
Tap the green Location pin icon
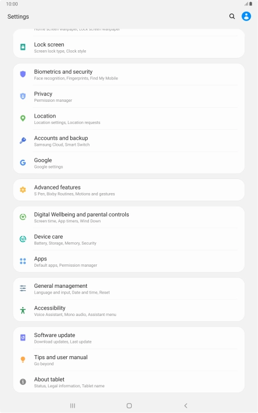coord(23,119)
